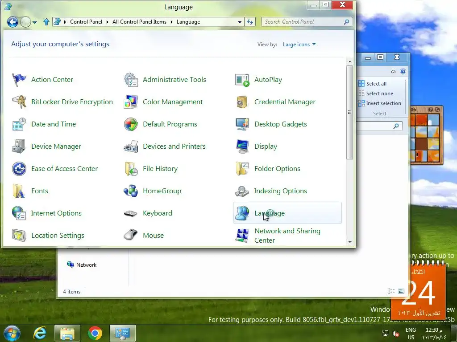The image size is (457, 342).
Task: Launch Google Chrome from the taskbar
Action: click(95, 333)
